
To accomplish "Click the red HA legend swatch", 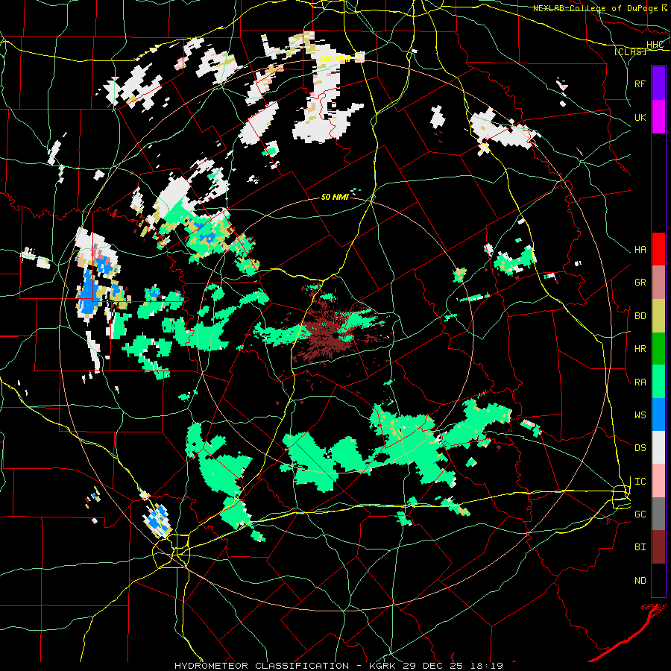I will 658,249.
